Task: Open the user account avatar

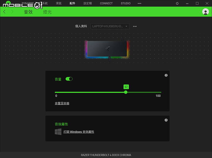Action: [x=206, y=12]
